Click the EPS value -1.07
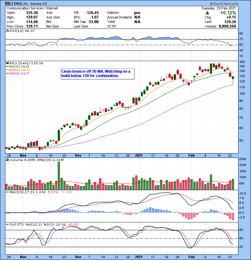Image resolution: width=251 pixels, height=260 pixels. tap(94, 17)
